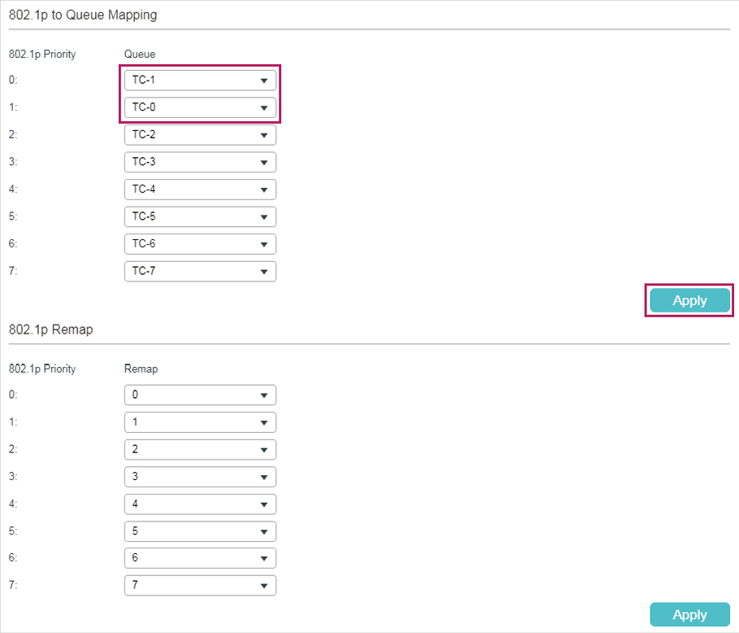
Task: Open the Remap dropdown showing value 7
Action: tap(200, 585)
